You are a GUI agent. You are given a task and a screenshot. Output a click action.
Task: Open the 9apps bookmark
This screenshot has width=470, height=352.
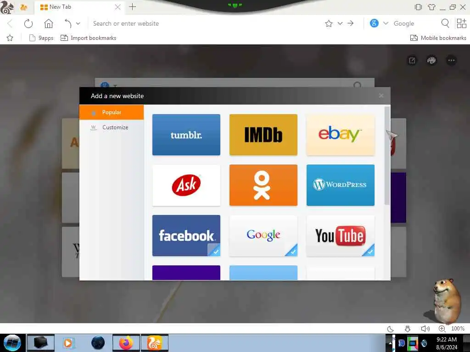point(41,38)
